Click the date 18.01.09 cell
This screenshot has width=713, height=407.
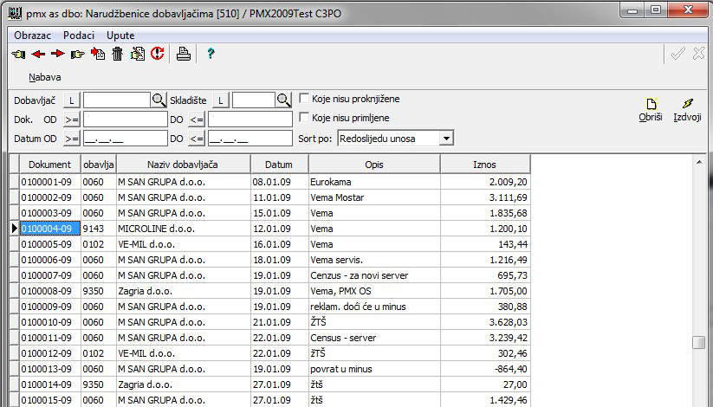click(279, 260)
